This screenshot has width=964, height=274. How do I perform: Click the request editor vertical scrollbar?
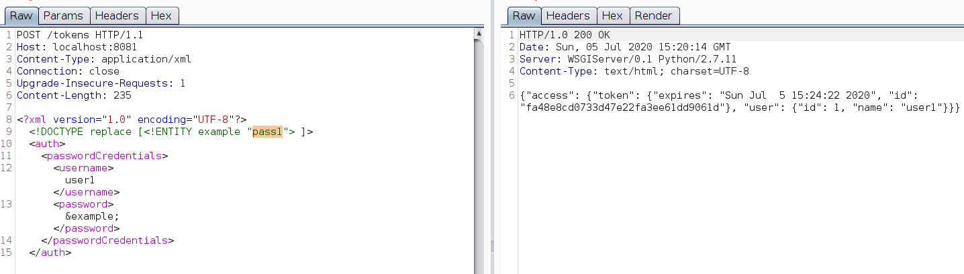pos(479,148)
